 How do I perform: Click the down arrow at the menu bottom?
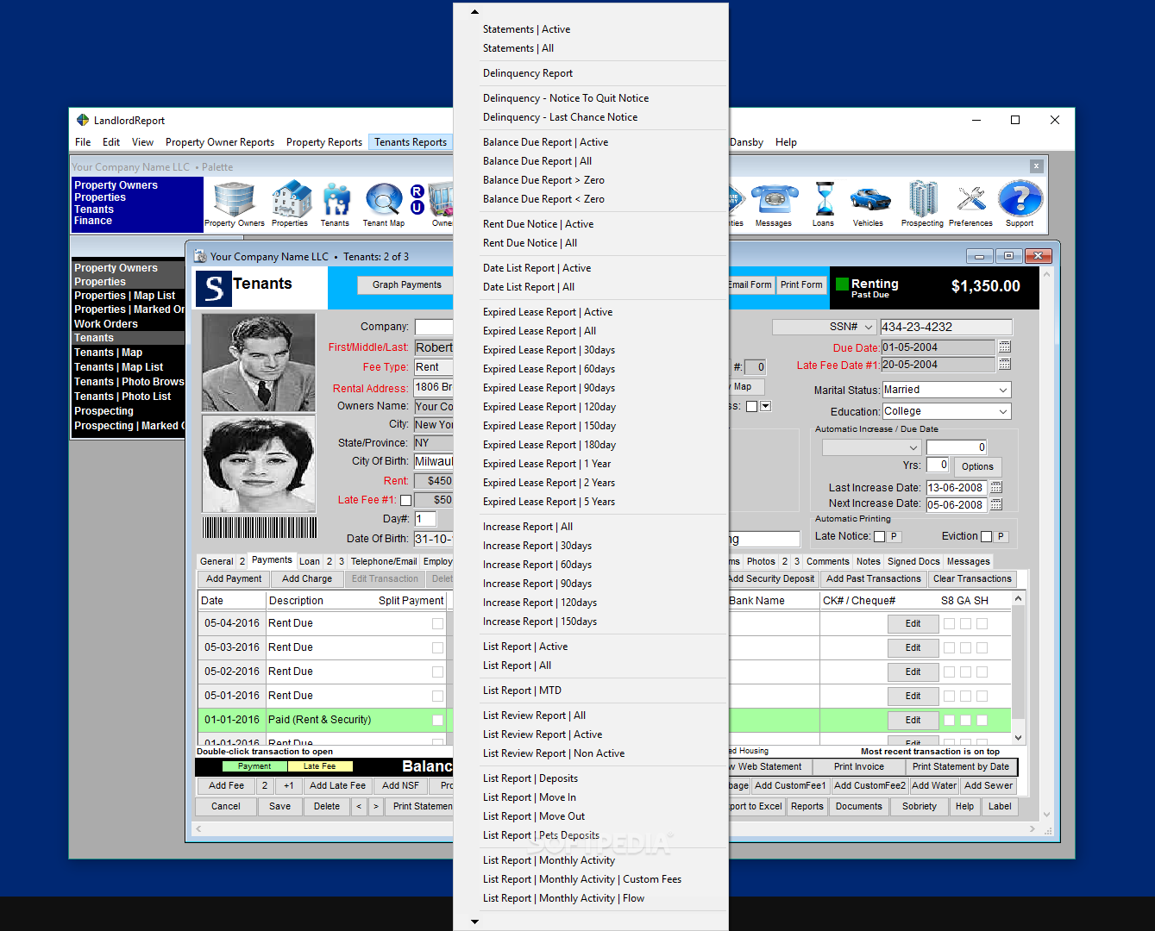pyautogui.click(x=475, y=922)
